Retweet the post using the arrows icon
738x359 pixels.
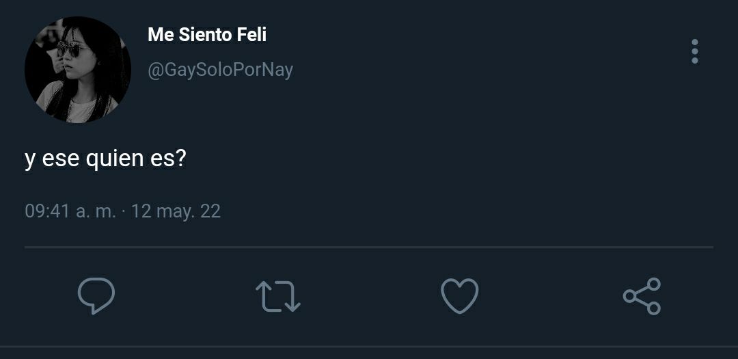coord(277,296)
